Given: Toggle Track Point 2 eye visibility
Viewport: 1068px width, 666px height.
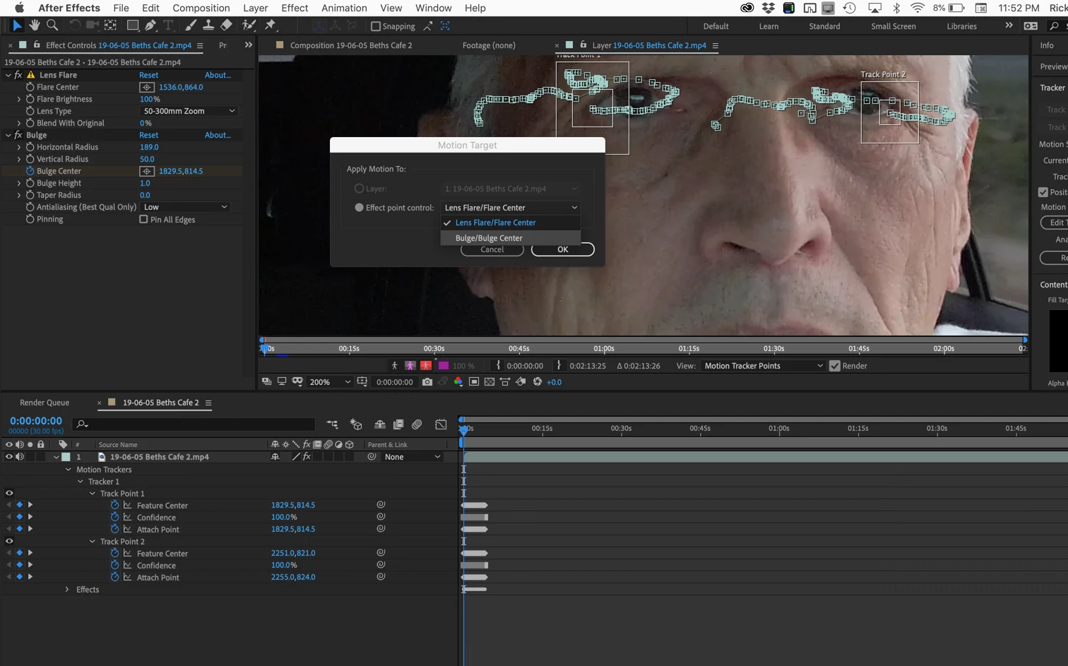Looking at the screenshot, I should click(9, 542).
